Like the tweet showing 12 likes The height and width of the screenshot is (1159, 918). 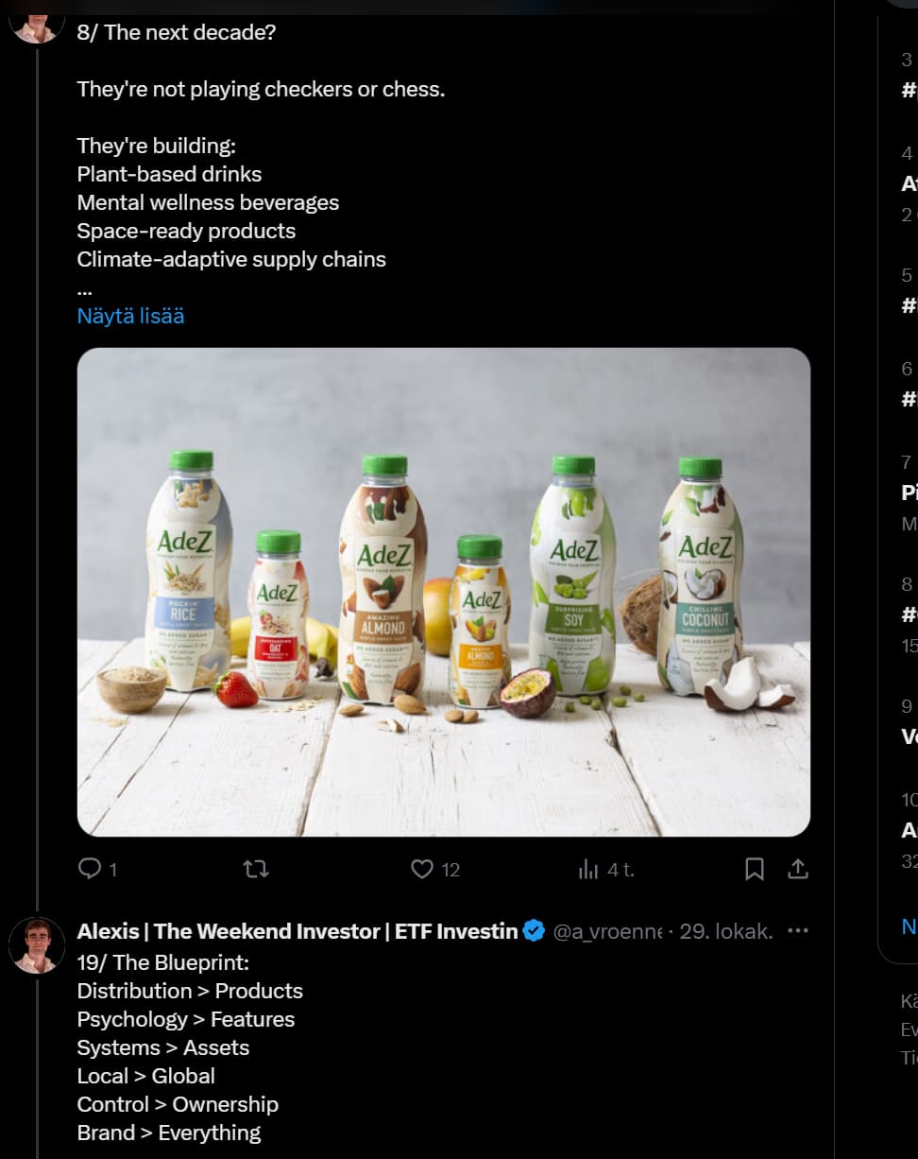click(422, 869)
